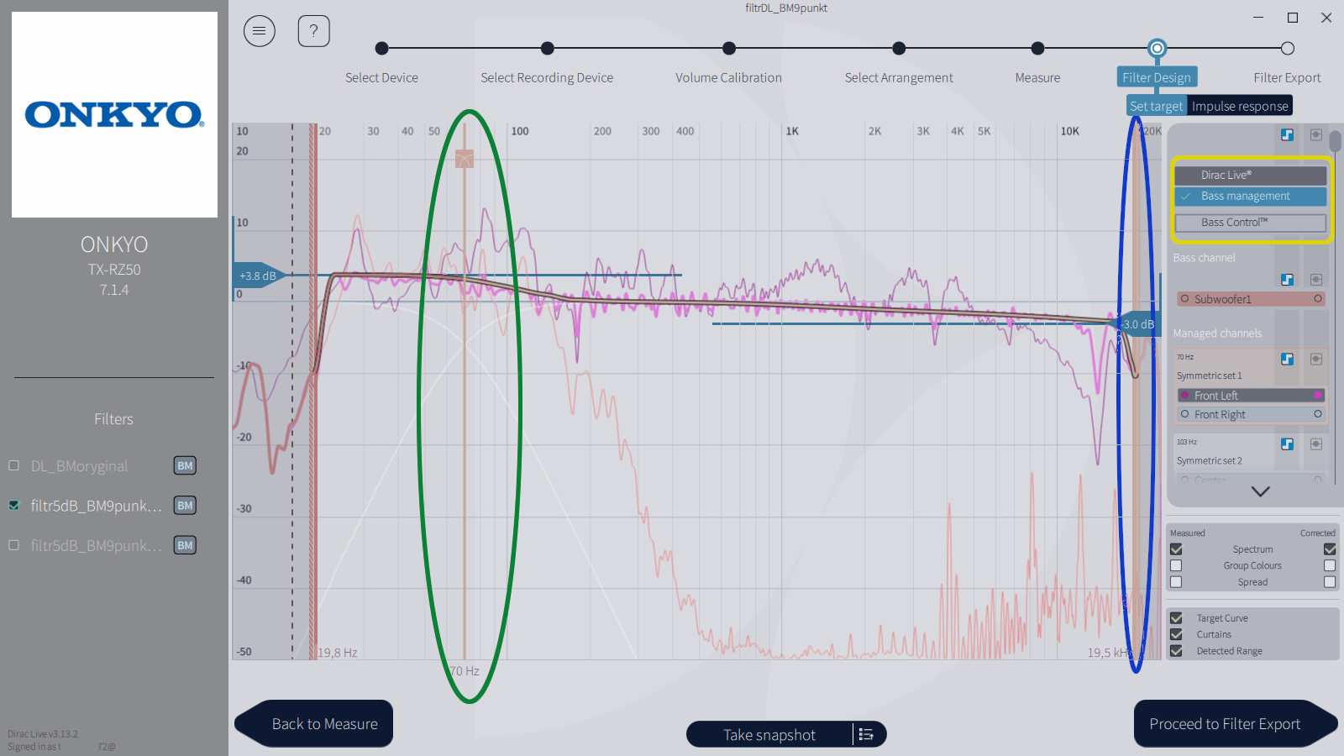Screen dimensions: 1344x756
Task: Check the DL_BMoryginal filter checkbox
Action: [13, 465]
